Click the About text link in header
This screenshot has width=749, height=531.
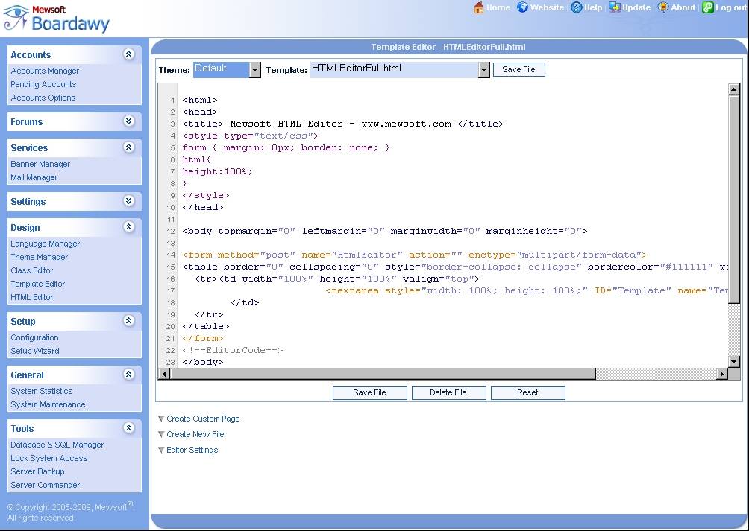pyautogui.click(x=683, y=7)
